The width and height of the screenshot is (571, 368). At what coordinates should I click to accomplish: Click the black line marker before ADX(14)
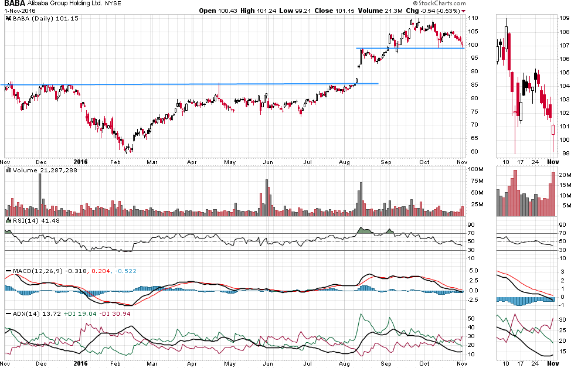[x=9, y=314]
